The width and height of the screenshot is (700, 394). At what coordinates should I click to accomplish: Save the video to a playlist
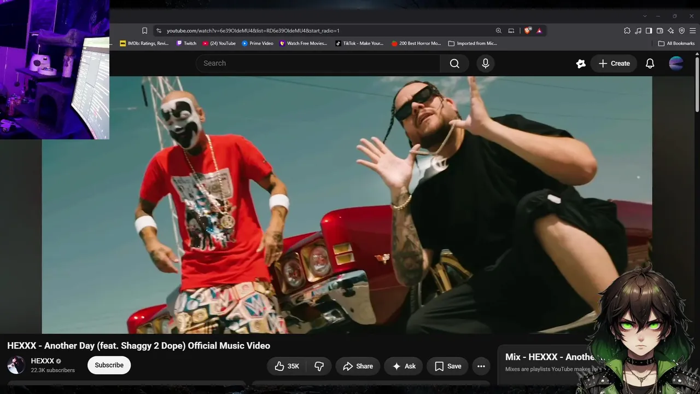(448, 366)
